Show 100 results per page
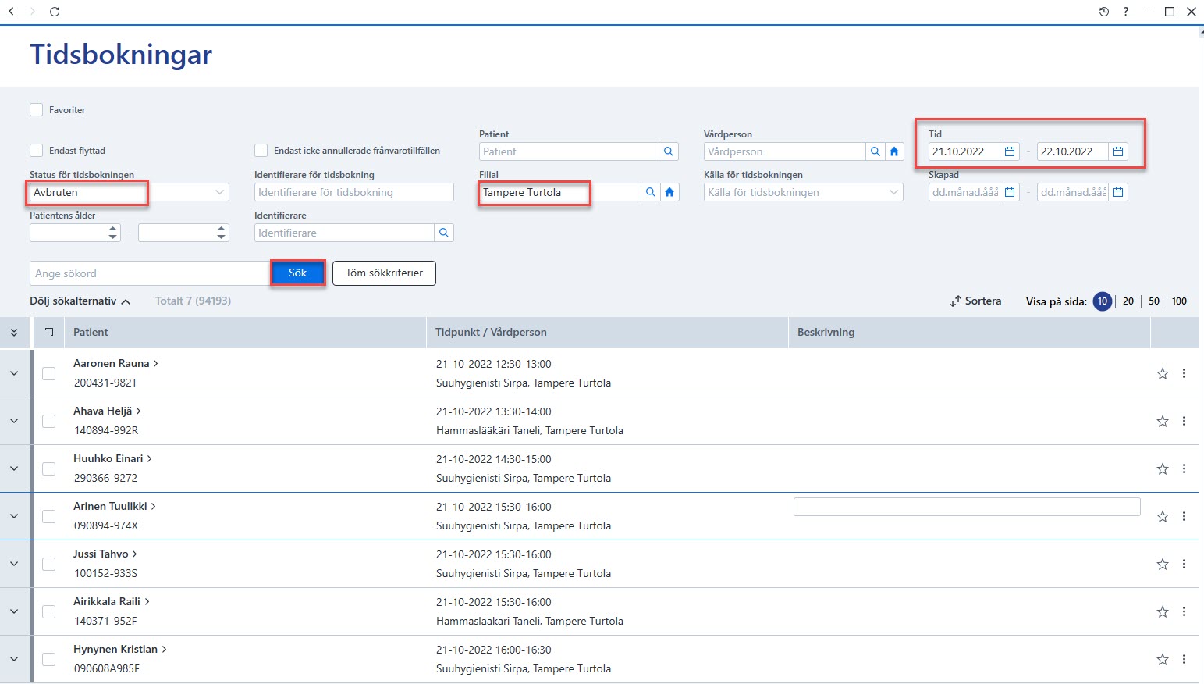Viewport: 1204px width, 684px height. coord(1179,301)
